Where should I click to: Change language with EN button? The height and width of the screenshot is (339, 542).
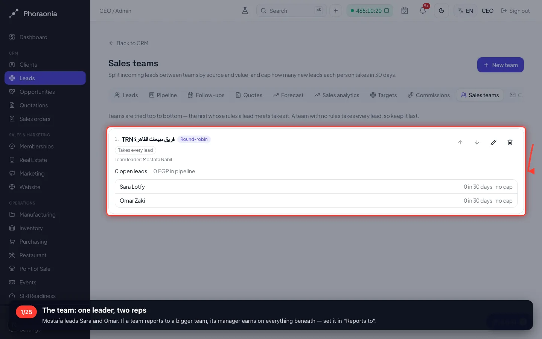(x=466, y=11)
